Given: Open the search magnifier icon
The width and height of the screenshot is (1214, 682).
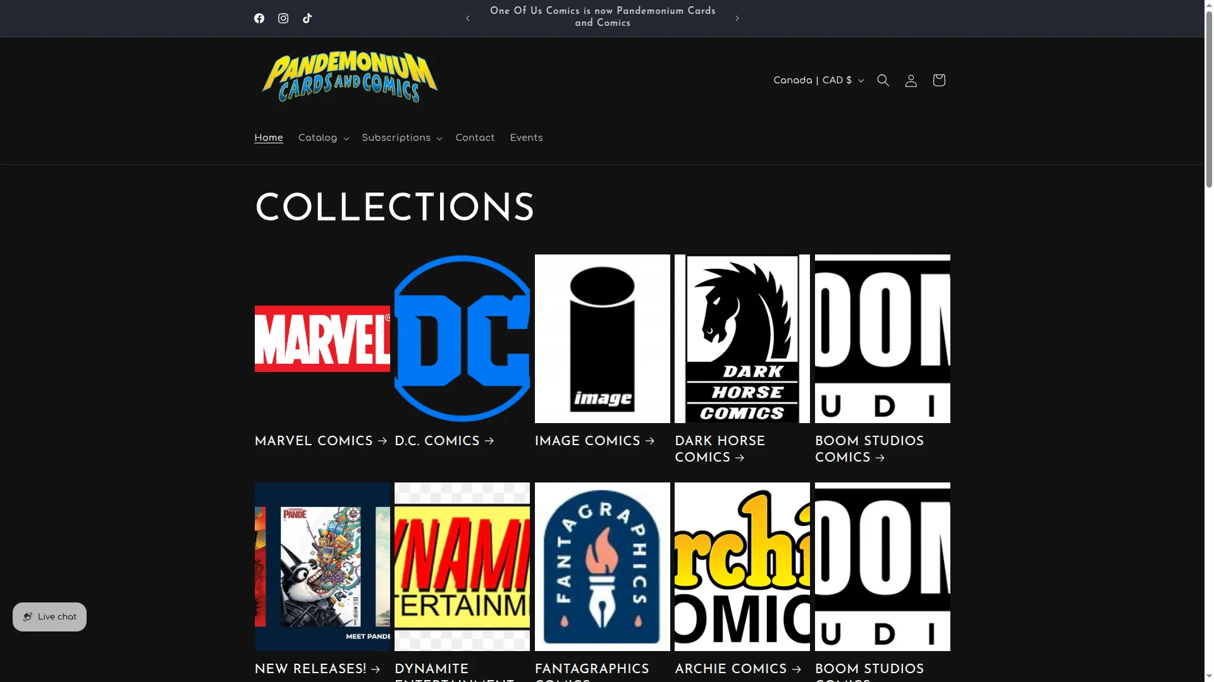Looking at the screenshot, I should (x=883, y=80).
